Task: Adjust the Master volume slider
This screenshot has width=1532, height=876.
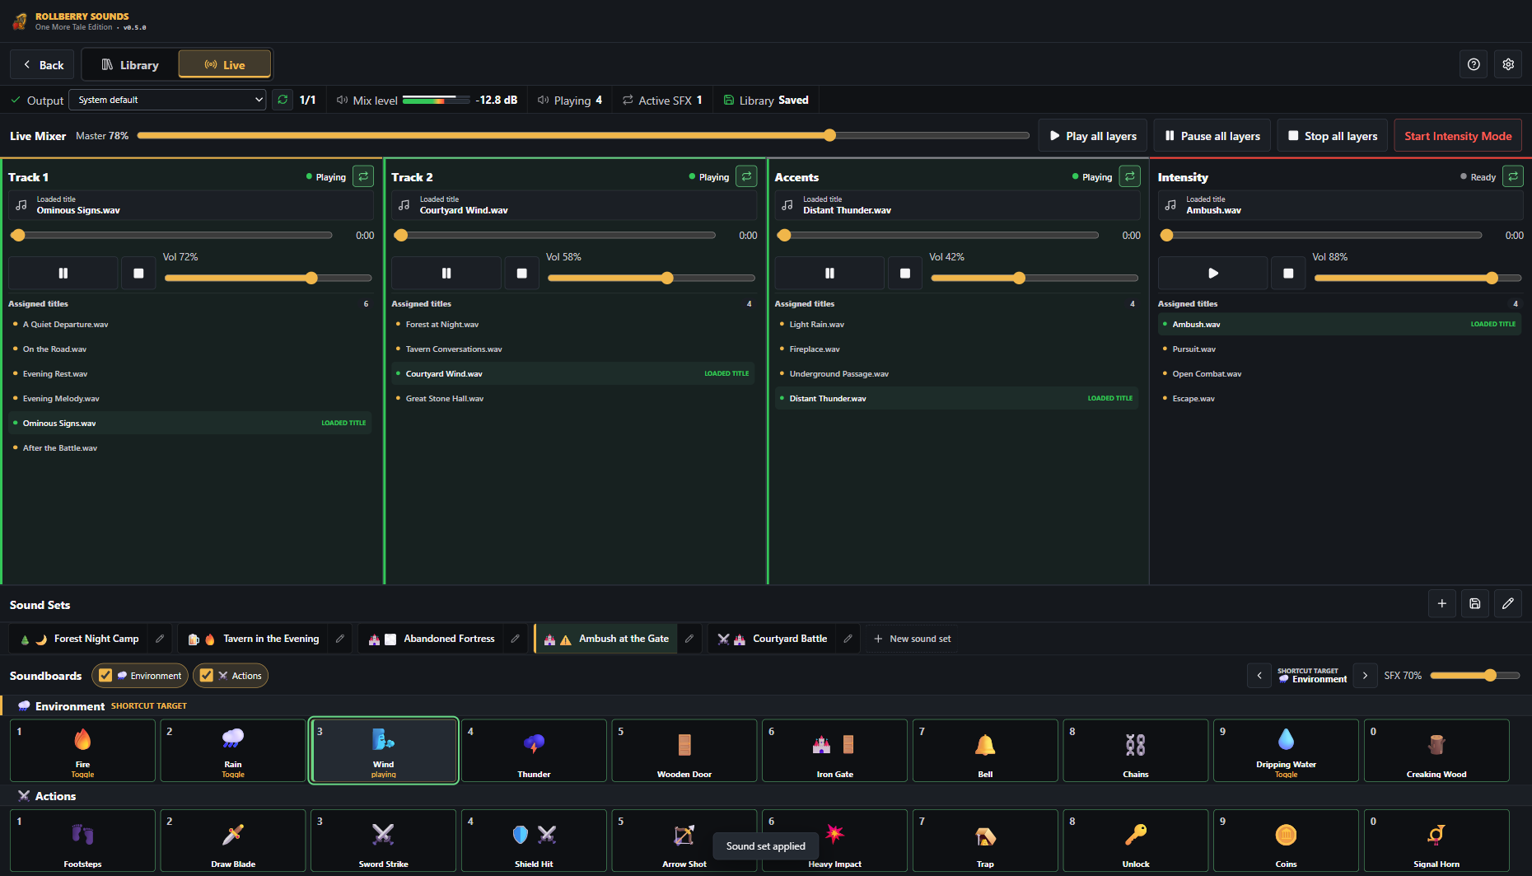Action: (583, 135)
